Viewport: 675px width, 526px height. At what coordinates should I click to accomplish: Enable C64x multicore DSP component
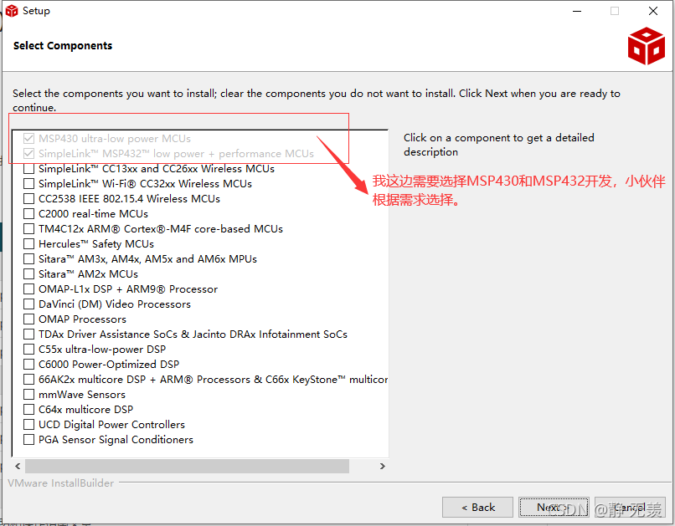(x=28, y=409)
